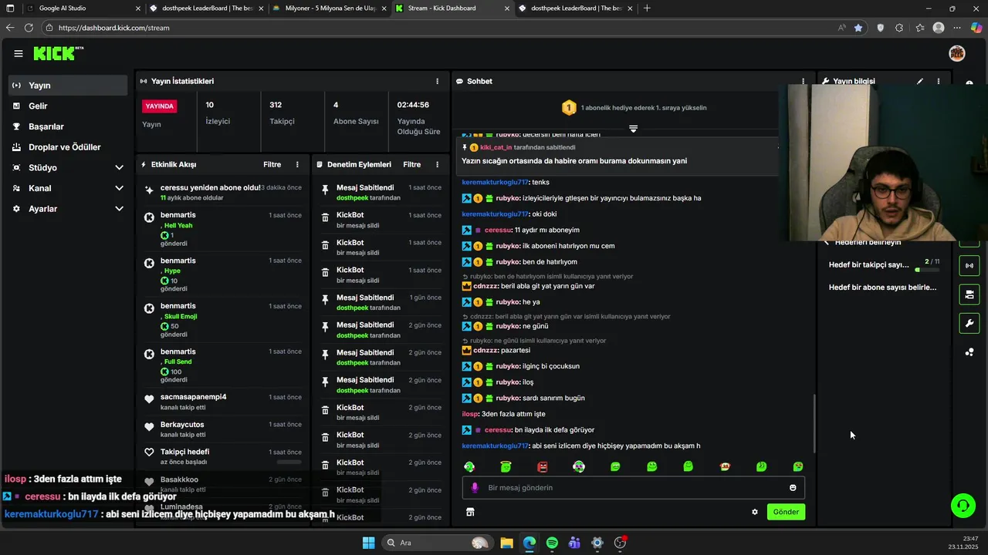Edit stream info with the pencil icon
988x555 pixels.
pyautogui.click(x=919, y=81)
